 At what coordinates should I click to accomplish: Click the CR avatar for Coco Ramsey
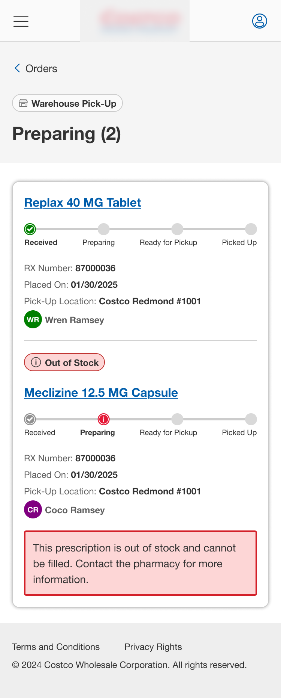coord(33,510)
